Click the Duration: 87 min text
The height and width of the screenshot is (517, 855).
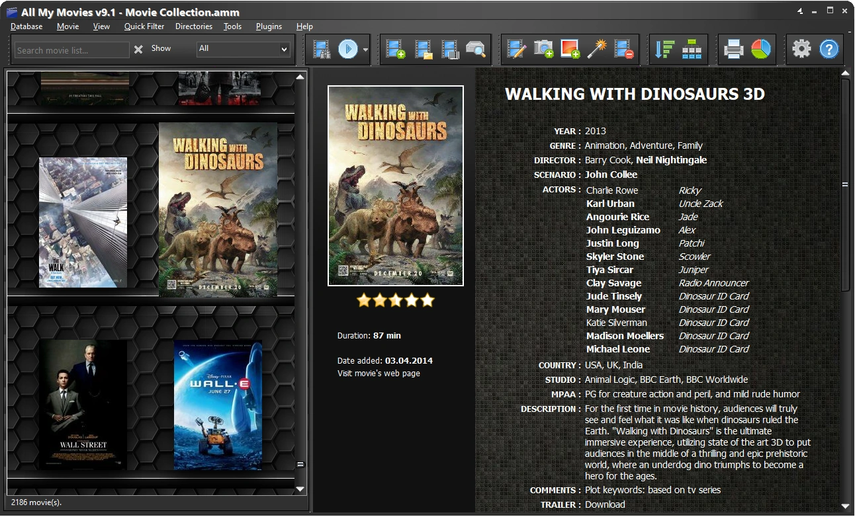click(369, 336)
